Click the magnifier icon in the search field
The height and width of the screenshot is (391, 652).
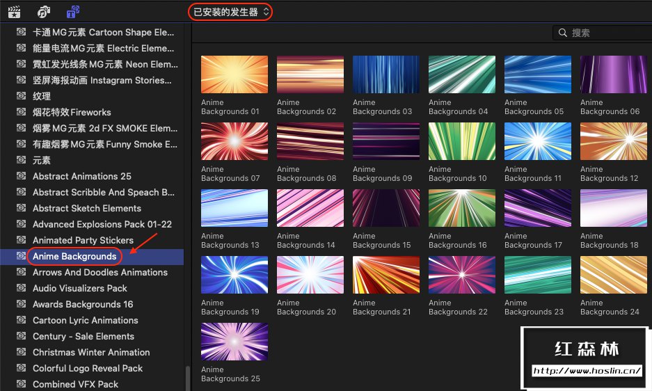tap(563, 33)
